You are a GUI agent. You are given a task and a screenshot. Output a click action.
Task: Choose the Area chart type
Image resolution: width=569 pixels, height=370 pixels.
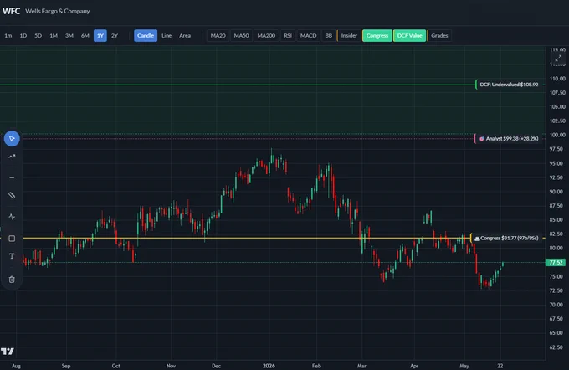[185, 36]
